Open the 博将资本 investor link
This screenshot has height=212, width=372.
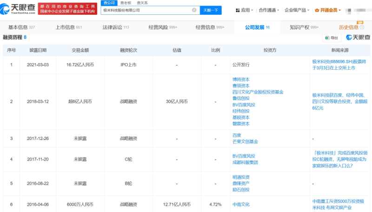click(241, 79)
